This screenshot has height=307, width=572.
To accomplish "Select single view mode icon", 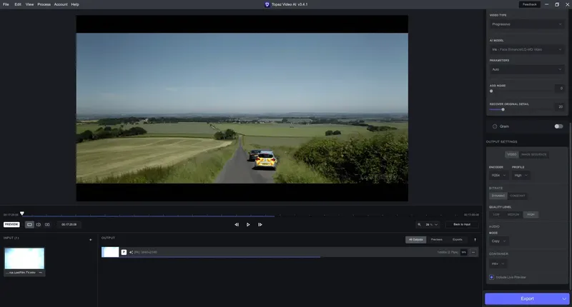I will click(x=29, y=225).
